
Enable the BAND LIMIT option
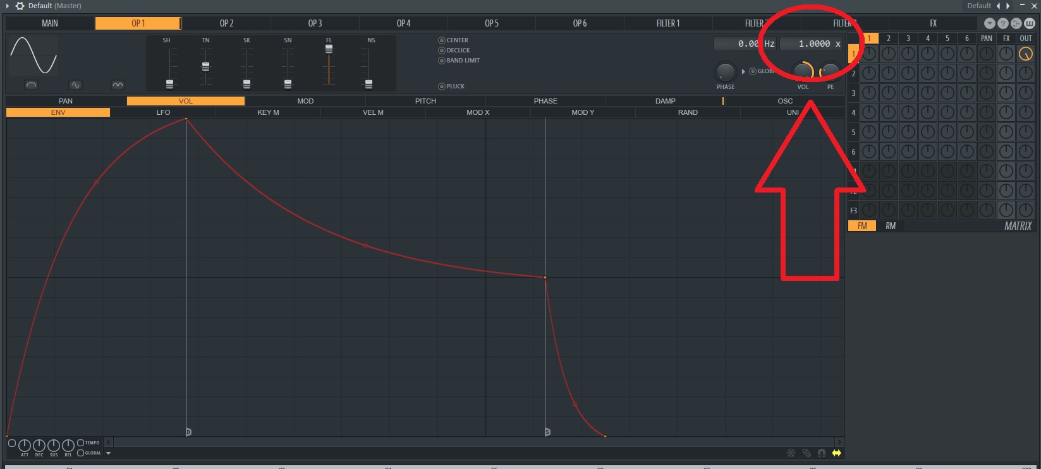click(459, 61)
